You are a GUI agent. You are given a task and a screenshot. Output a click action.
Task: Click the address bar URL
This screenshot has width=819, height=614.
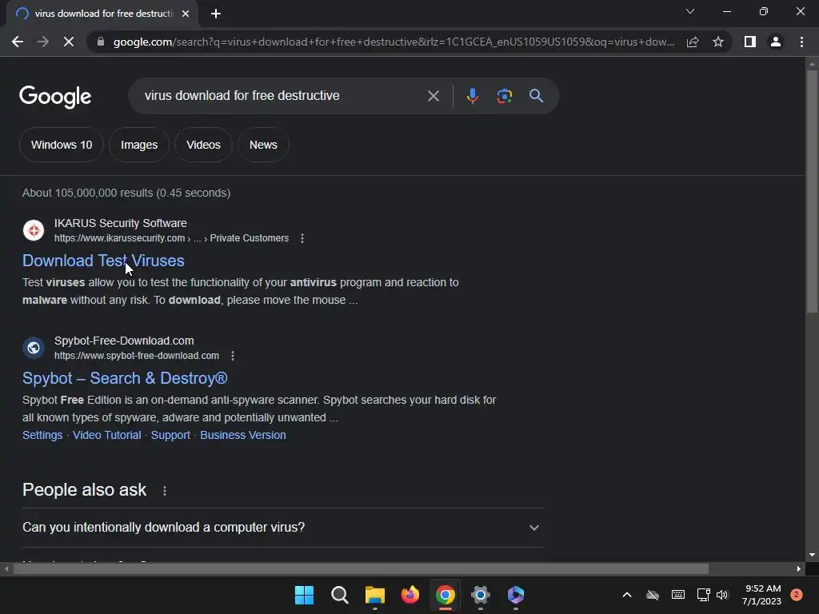394,42
